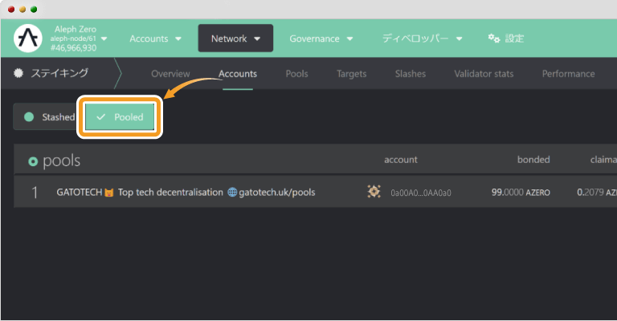617x321 pixels.
Task: Open the Network dropdown menu
Action: tap(235, 38)
